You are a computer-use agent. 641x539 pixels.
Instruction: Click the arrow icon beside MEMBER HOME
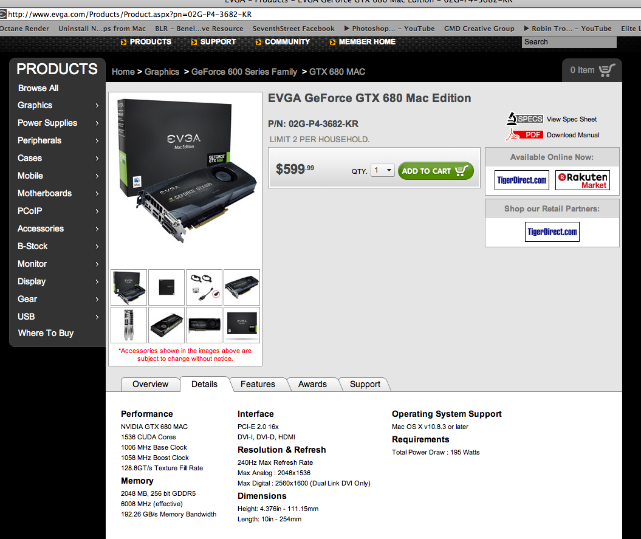(x=332, y=42)
